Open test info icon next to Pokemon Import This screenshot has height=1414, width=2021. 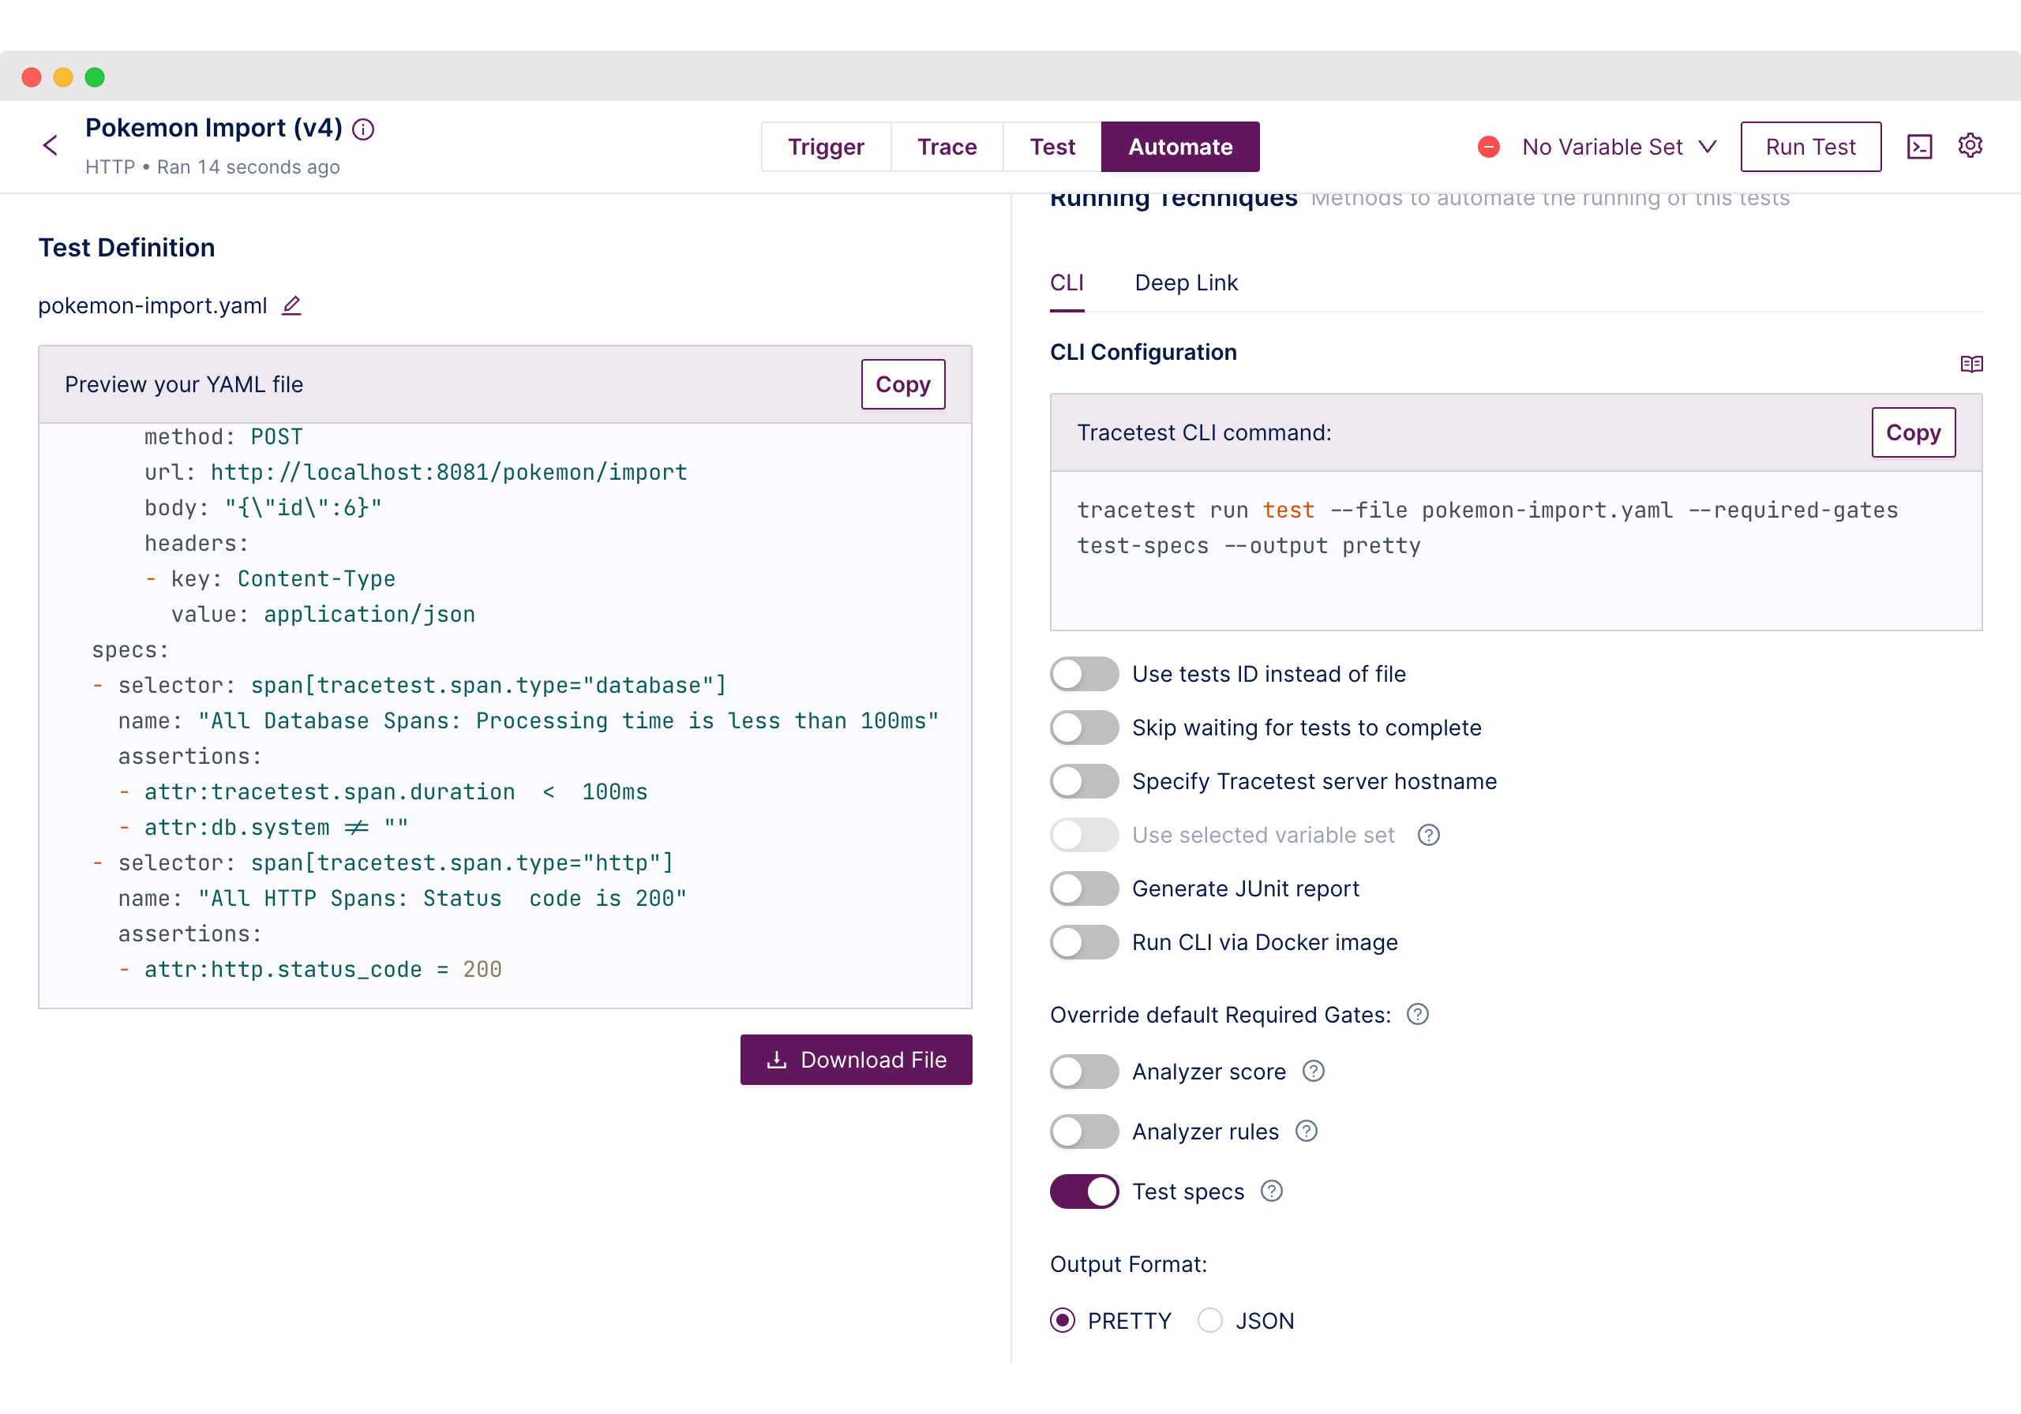tap(363, 129)
